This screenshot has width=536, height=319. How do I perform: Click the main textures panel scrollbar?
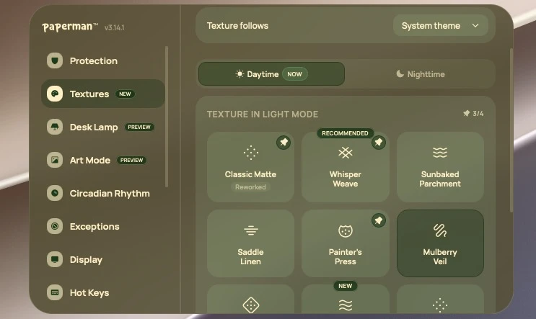[511, 130]
